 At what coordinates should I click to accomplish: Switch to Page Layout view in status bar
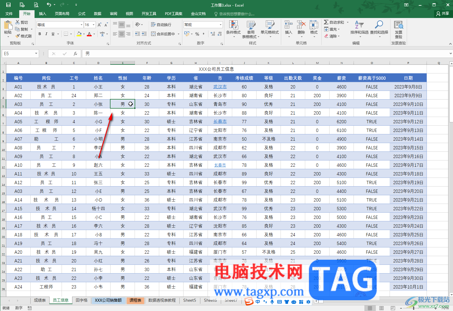382,308
